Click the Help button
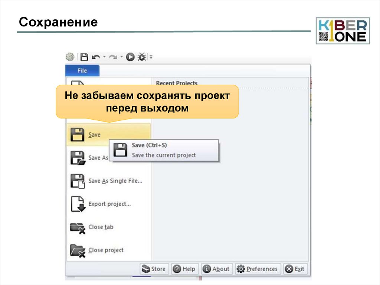The height and width of the screenshot is (285, 380). click(185, 269)
